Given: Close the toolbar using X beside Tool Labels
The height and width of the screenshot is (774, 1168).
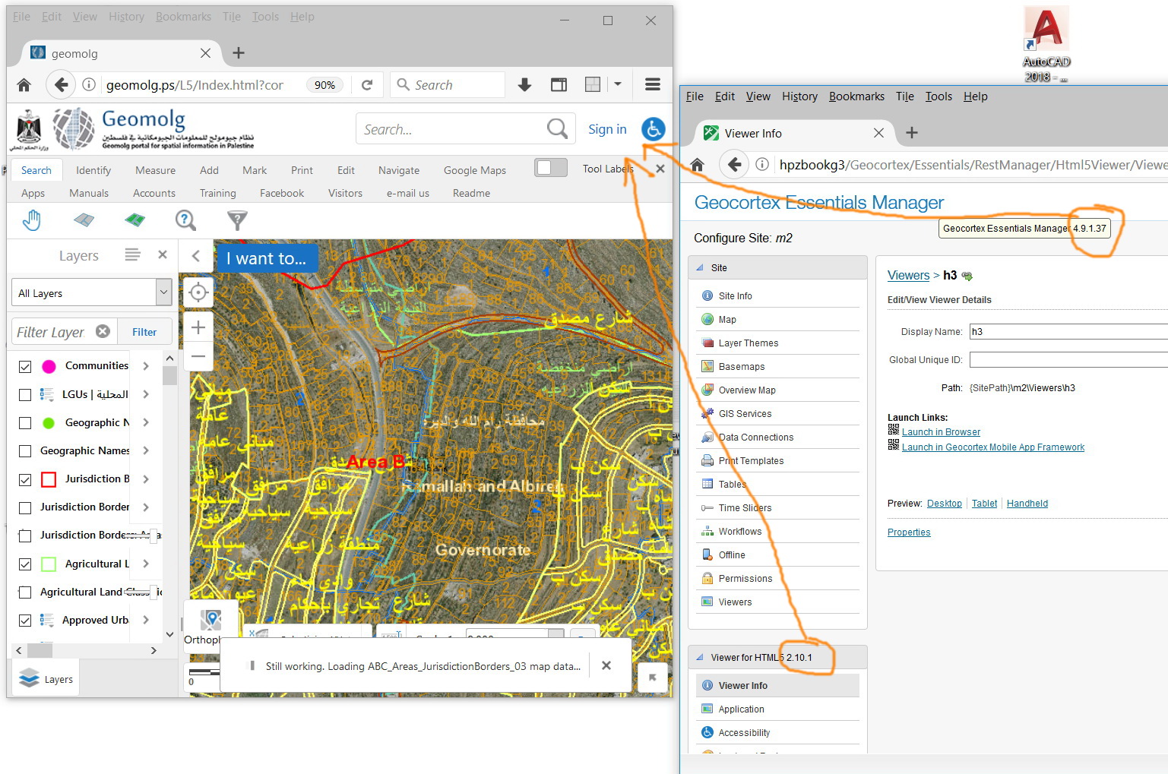Looking at the screenshot, I should point(660,169).
